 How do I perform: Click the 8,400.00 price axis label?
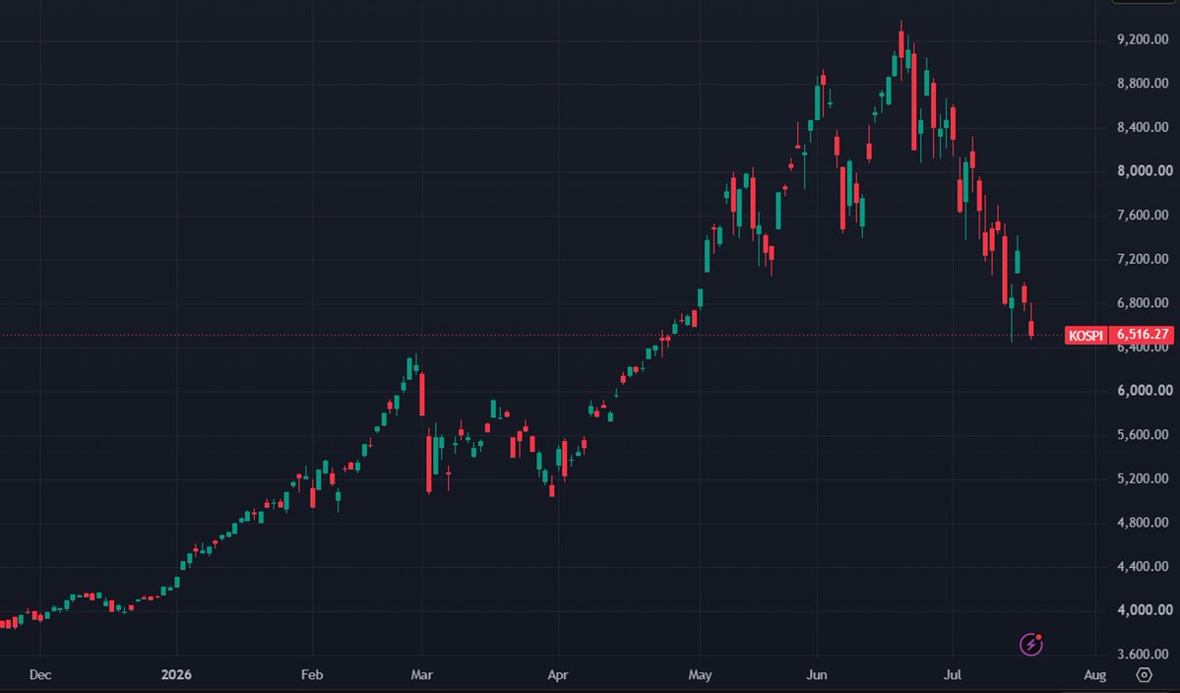[1143, 127]
